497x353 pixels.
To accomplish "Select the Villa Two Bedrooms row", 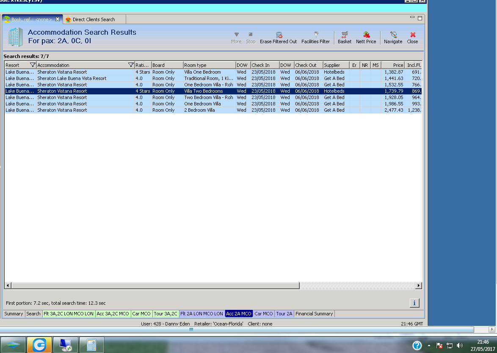I will (213, 91).
